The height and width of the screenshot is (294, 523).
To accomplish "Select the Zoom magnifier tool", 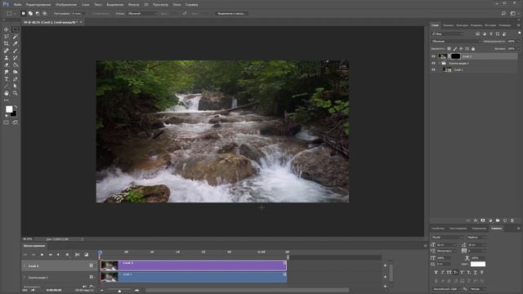I will [15, 93].
